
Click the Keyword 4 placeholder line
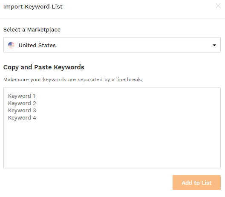pyautogui.click(x=22, y=118)
